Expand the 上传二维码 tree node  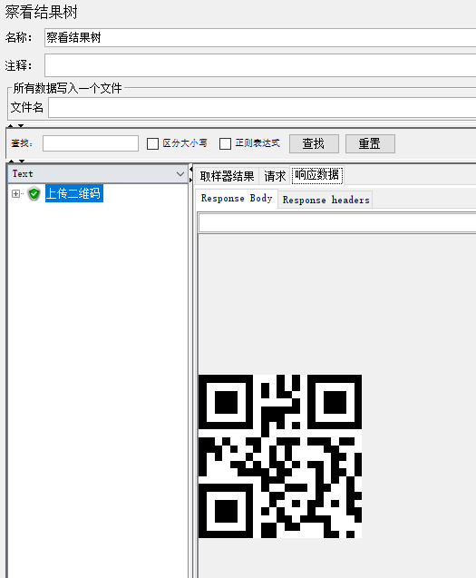[15, 193]
